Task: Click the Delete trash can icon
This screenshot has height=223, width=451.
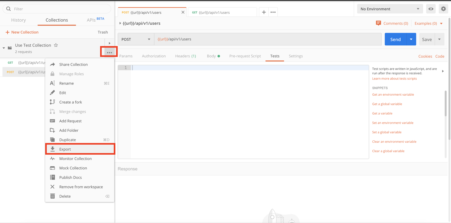Action: point(52,196)
